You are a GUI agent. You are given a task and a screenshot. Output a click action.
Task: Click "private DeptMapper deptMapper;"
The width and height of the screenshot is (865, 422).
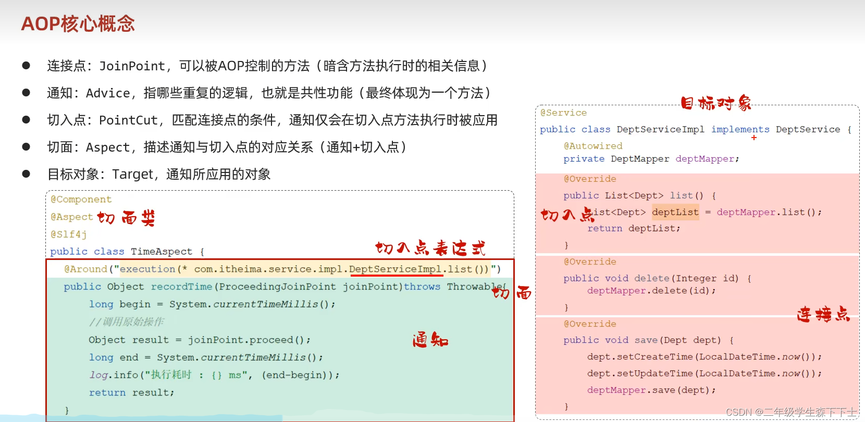[651, 159]
